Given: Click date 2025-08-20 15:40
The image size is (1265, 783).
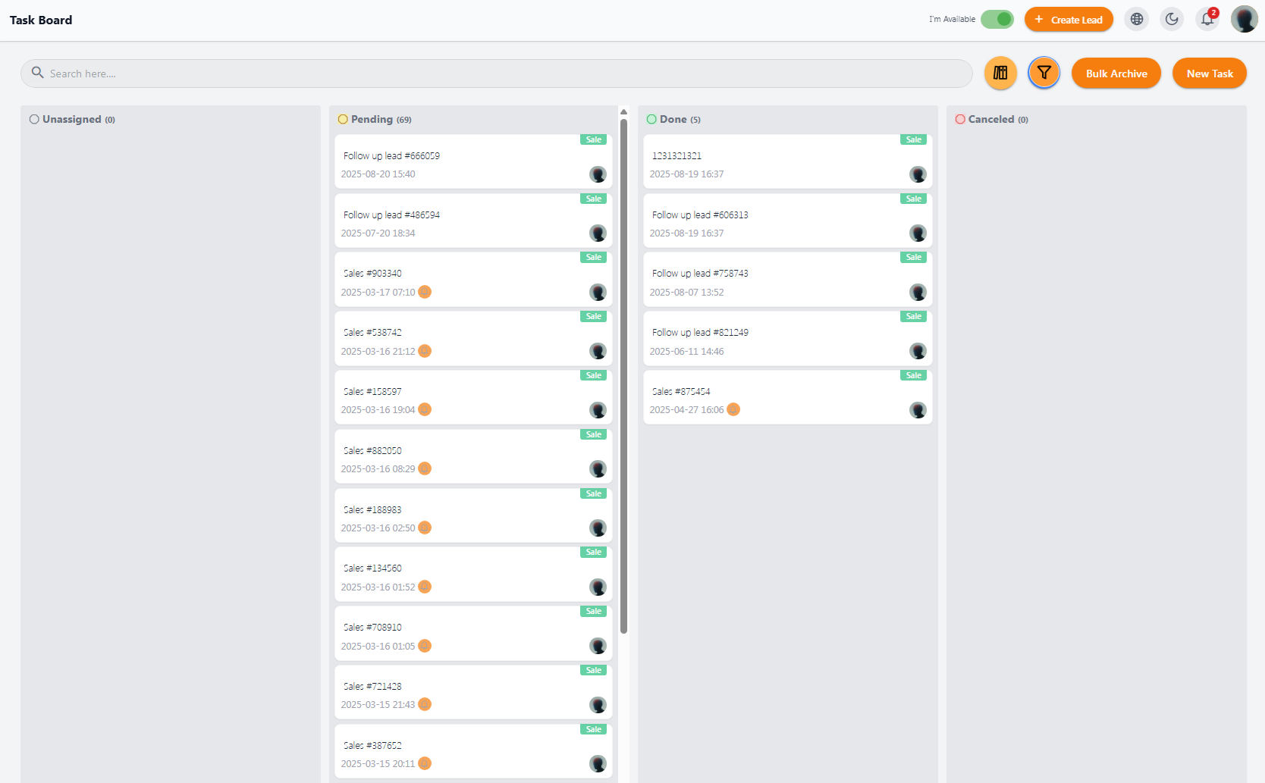Looking at the screenshot, I should [378, 174].
